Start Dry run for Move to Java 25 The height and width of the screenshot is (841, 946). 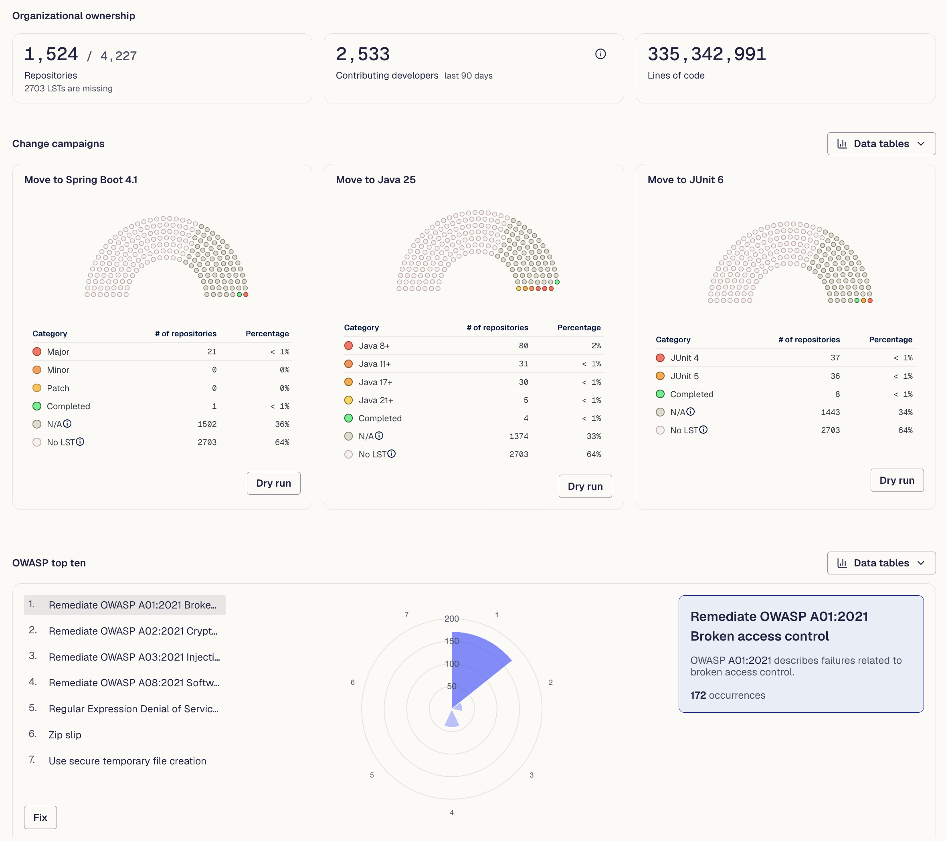585,487
